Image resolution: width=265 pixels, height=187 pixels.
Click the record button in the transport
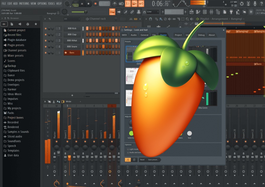(95, 4)
